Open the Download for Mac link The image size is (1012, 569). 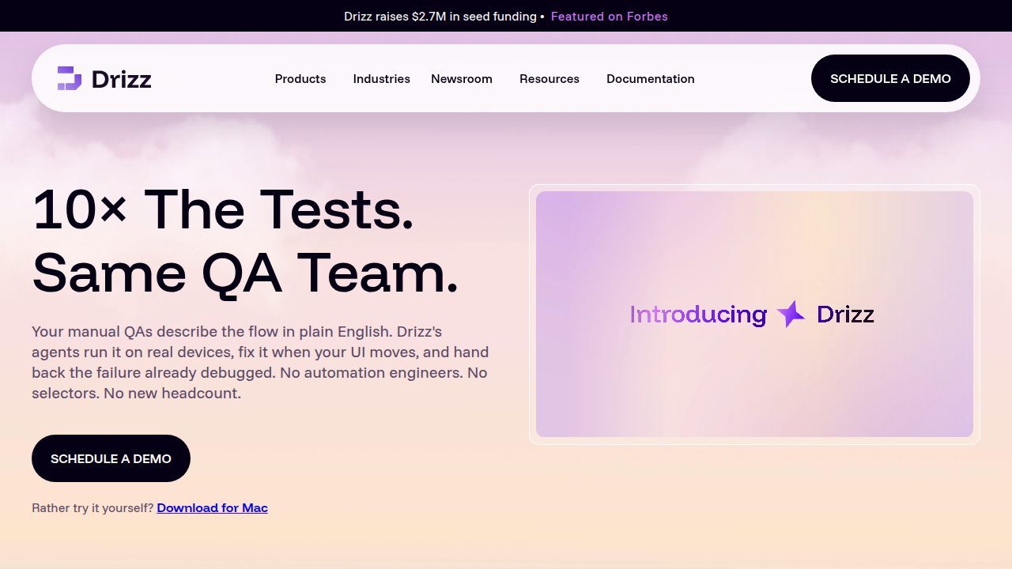[x=213, y=508]
